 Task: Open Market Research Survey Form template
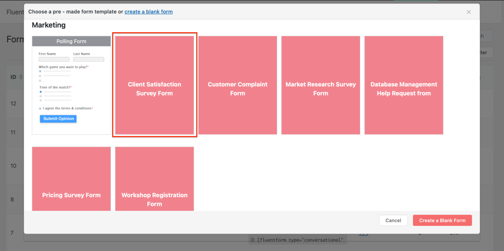pyautogui.click(x=320, y=85)
